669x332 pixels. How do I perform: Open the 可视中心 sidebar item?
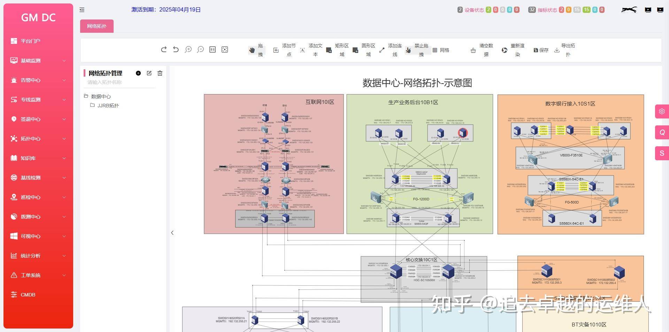coord(38,236)
